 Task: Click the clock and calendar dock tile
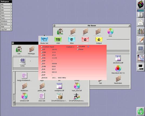coord(140,14)
